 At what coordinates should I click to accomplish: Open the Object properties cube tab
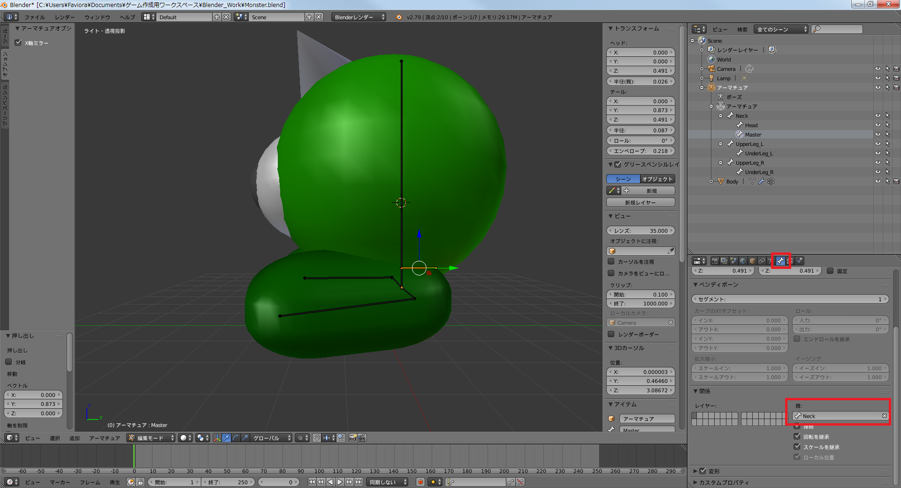click(x=752, y=261)
